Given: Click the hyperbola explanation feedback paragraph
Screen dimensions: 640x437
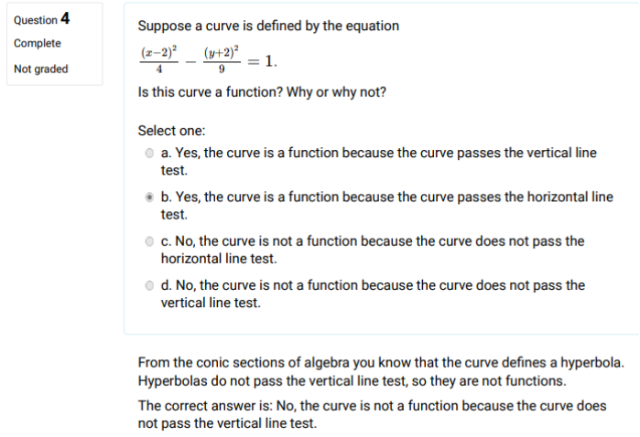Looking at the screenshot, I should [381, 371].
